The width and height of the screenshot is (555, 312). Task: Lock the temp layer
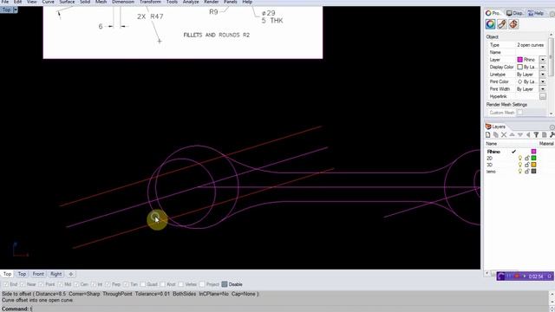[527, 172]
